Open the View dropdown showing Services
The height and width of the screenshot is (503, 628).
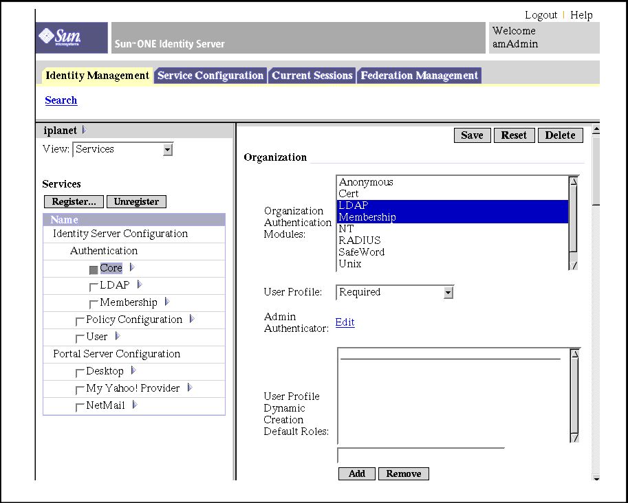[122, 150]
